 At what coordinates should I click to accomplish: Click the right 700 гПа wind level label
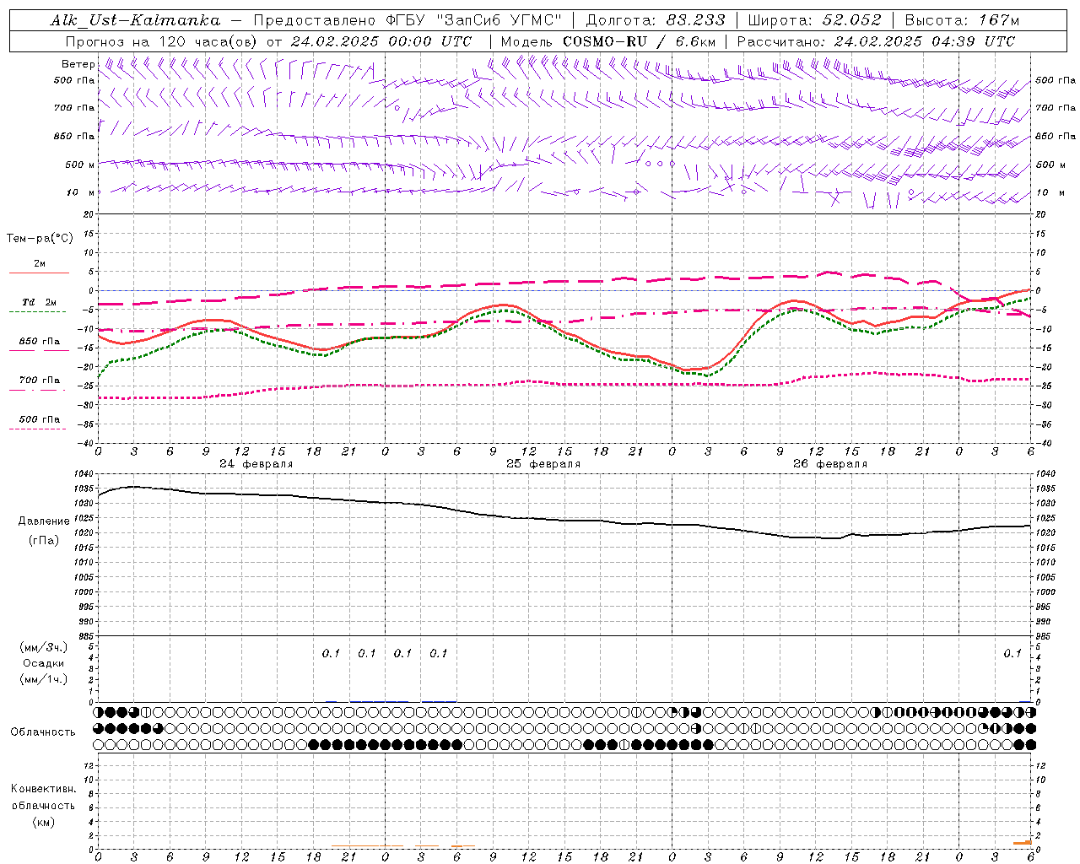click(1056, 108)
